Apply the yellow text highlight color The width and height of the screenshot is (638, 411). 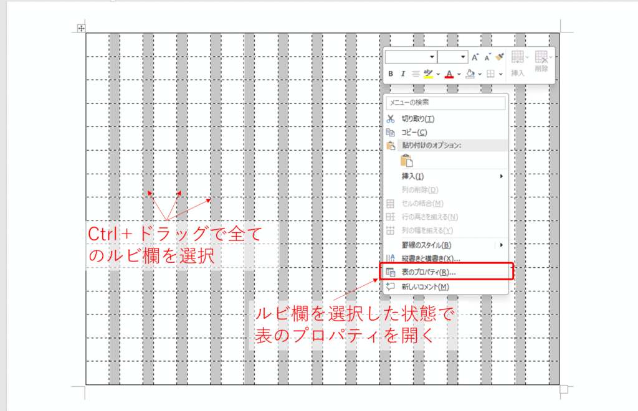[x=428, y=74]
